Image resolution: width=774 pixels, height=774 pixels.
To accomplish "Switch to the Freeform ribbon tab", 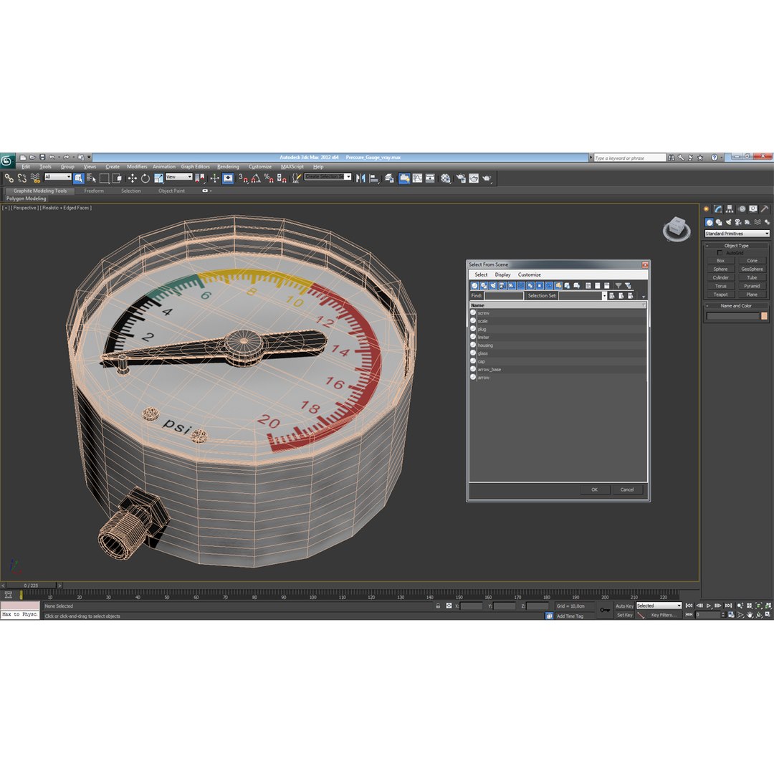I will [x=94, y=191].
